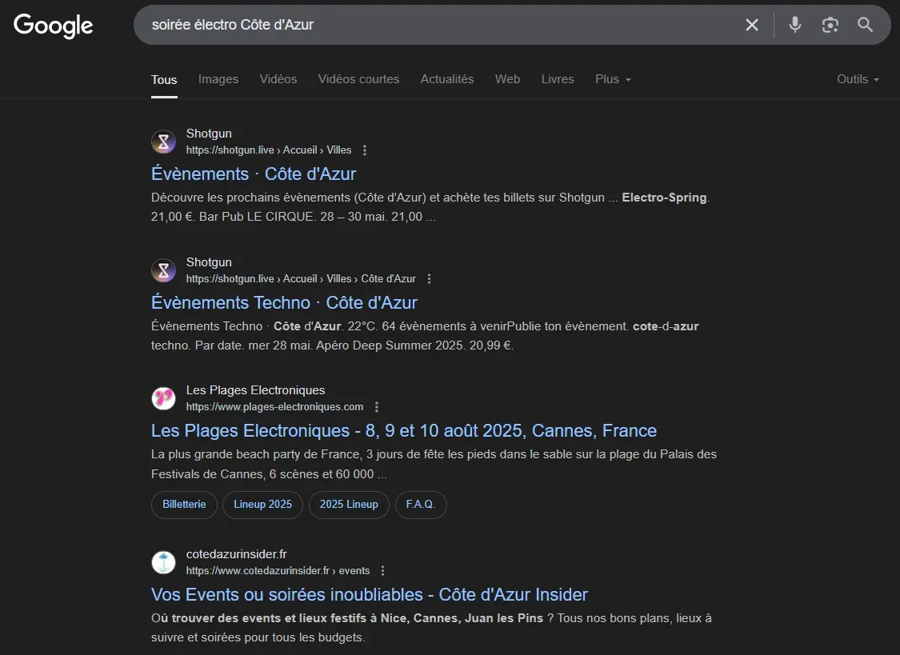Click the 2025 Lineup sitelink chip
The width and height of the screenshot is (900, 655).
point(349,505)
